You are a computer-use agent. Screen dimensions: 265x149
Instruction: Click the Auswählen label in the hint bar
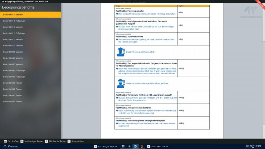78,141
